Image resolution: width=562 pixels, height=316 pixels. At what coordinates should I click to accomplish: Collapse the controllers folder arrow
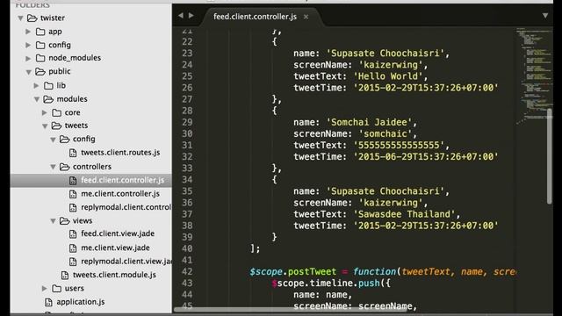pos(53,167)
